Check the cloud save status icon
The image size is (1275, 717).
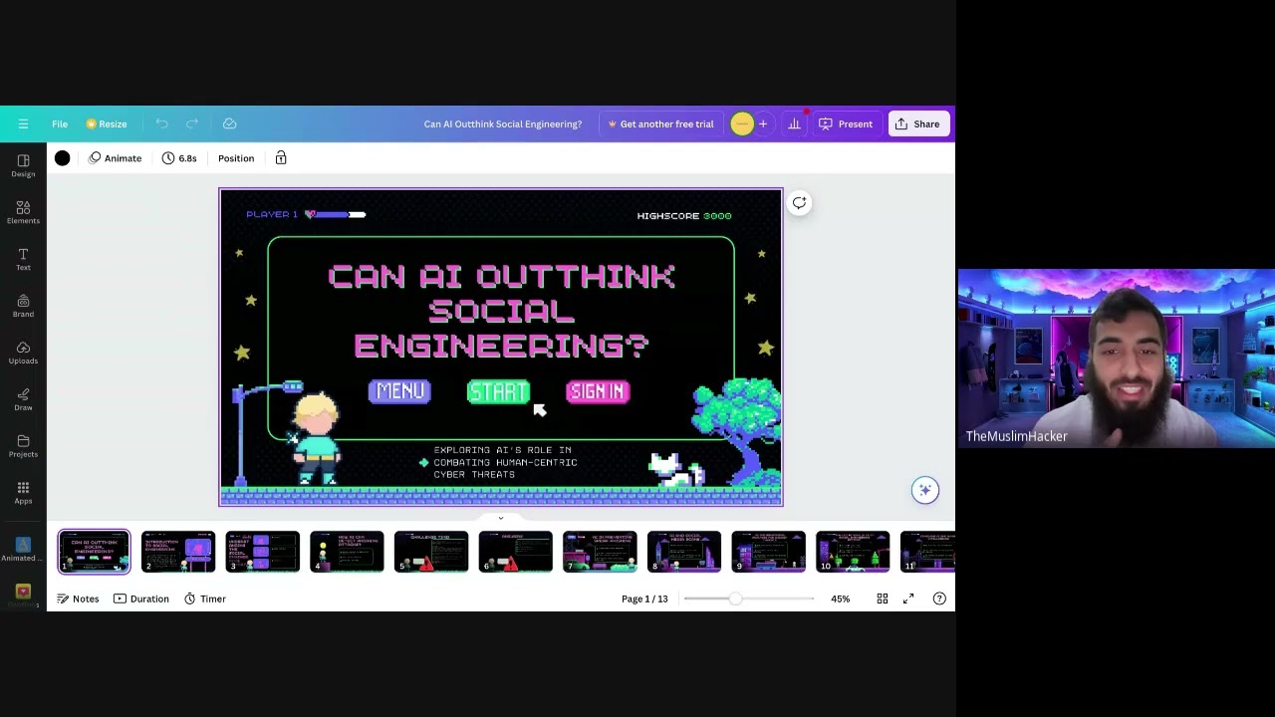click(229, 124)
